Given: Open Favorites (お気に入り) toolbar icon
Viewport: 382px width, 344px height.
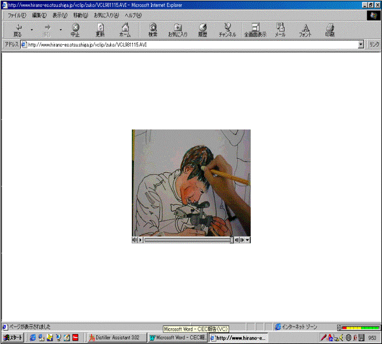Looking at the screenshot, I should click(x=178, y=30).
